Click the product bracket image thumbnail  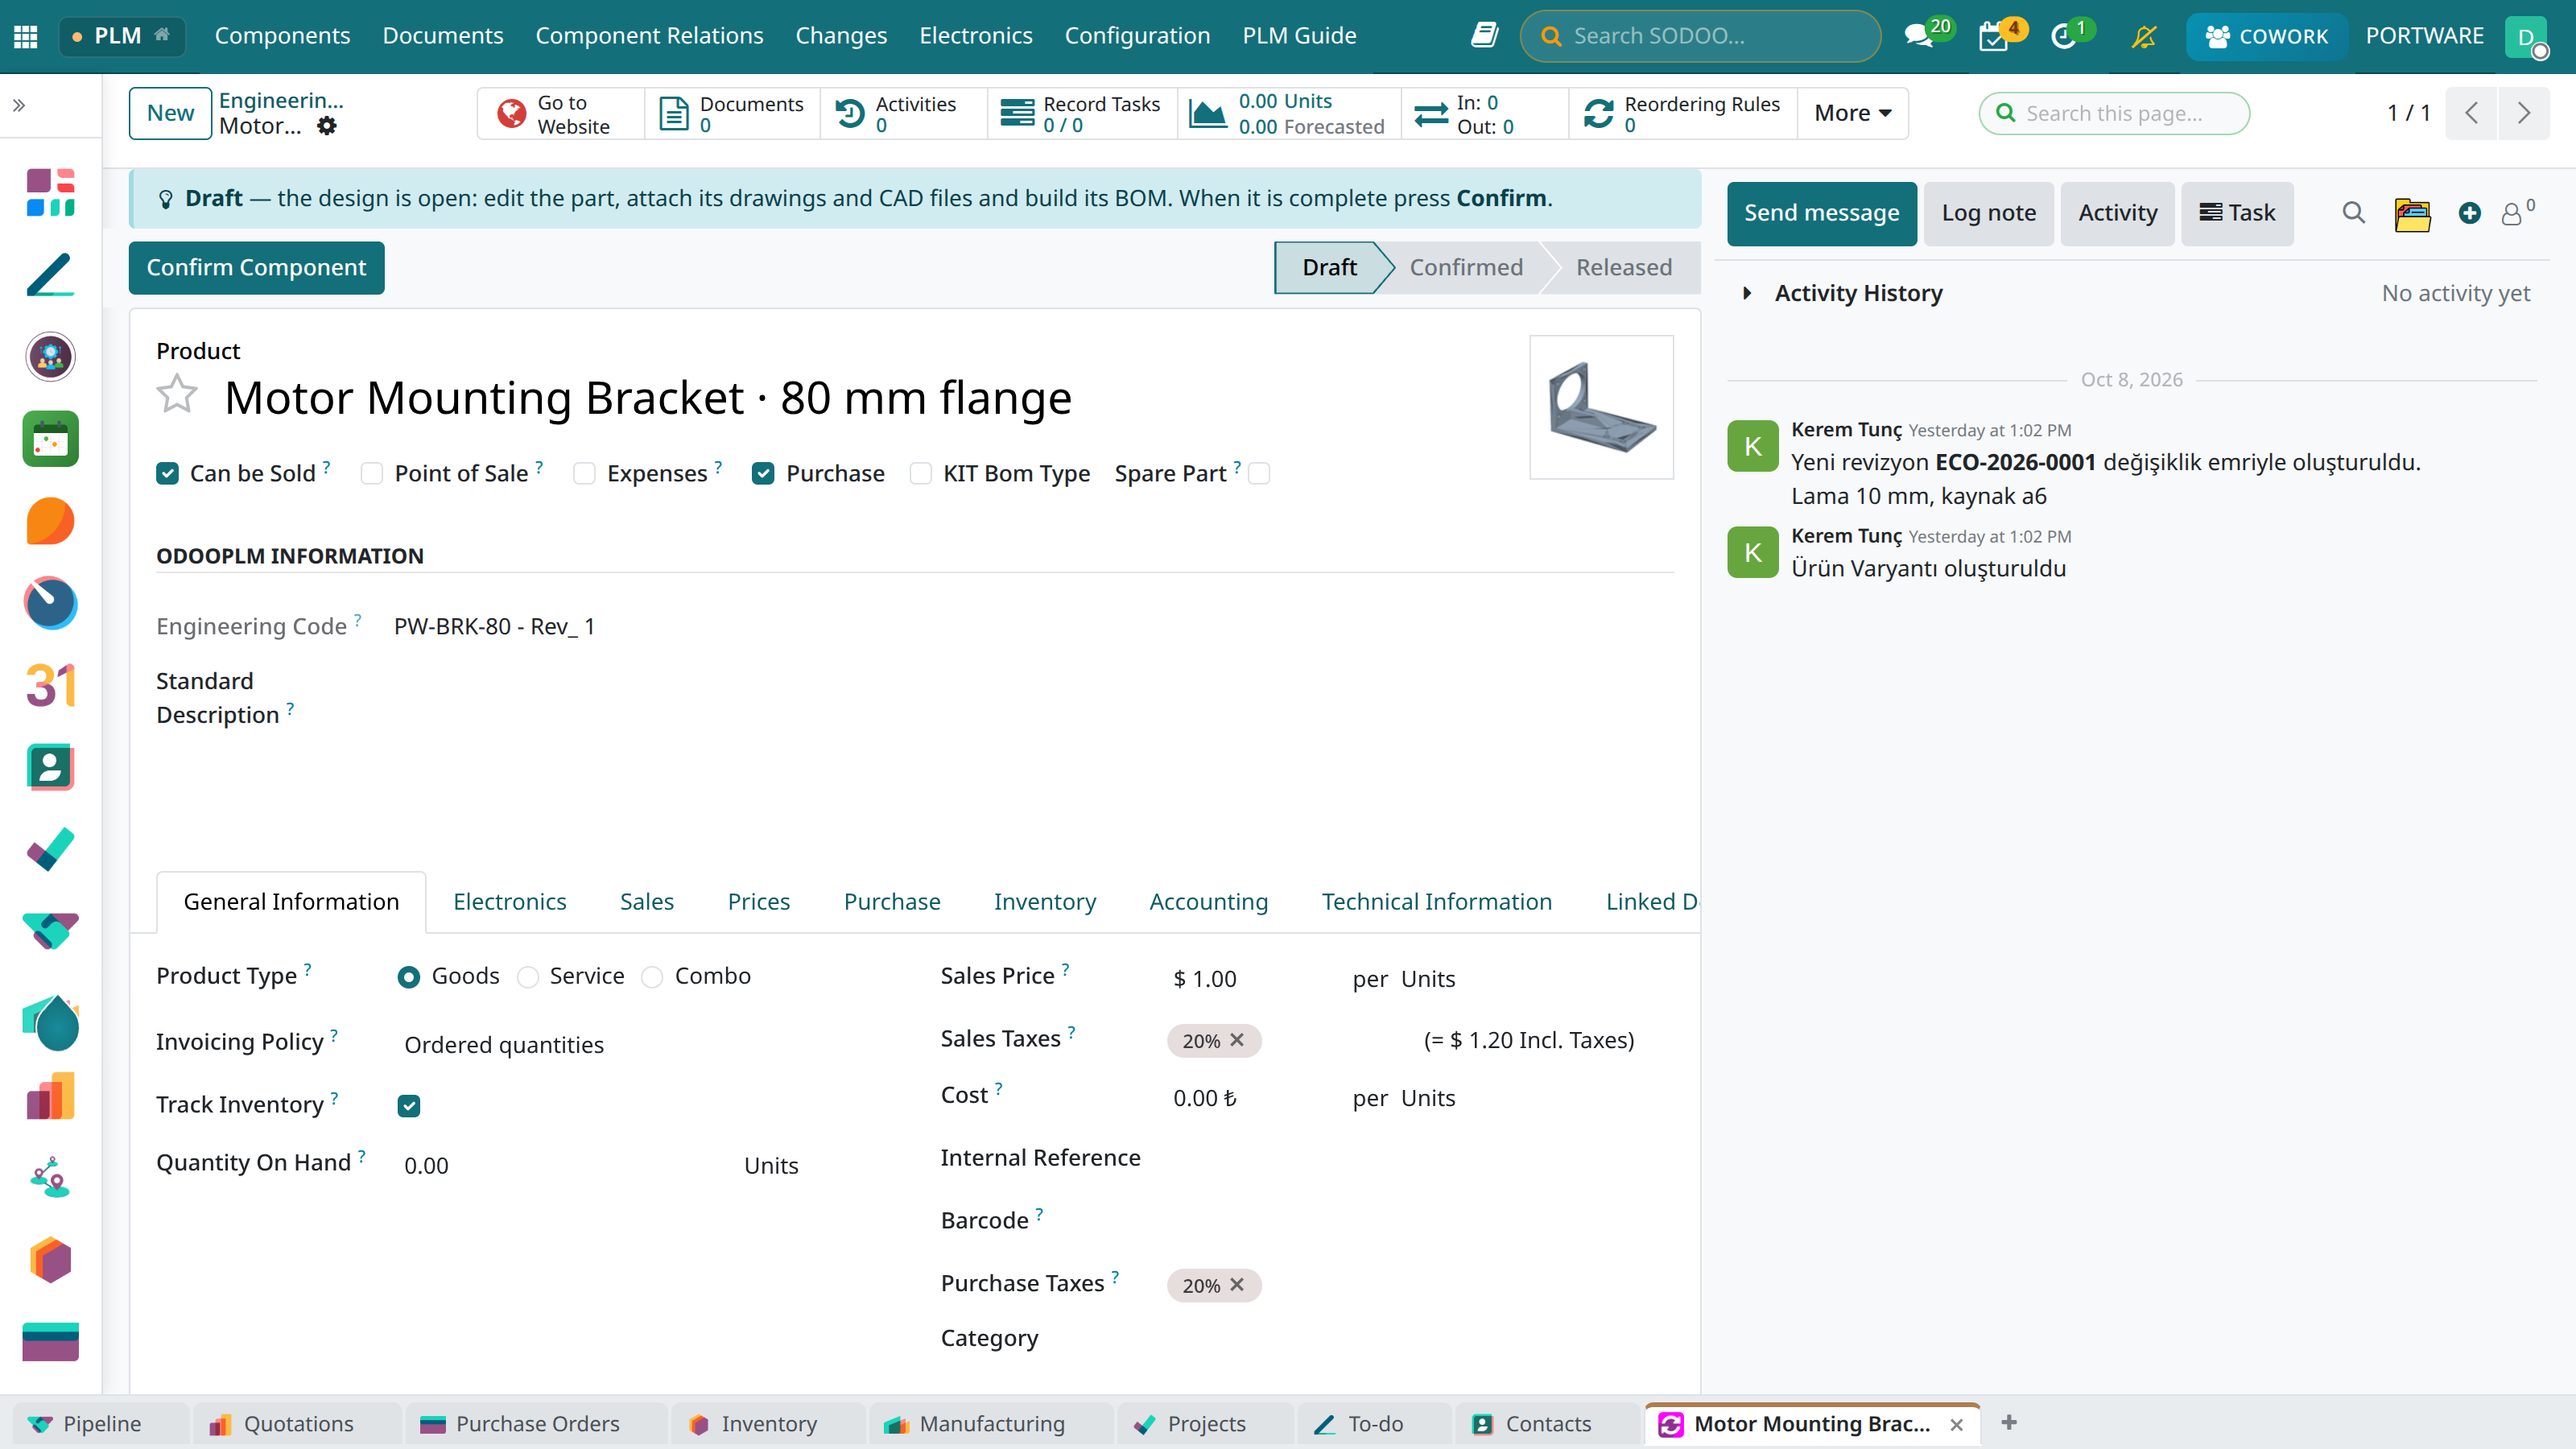pos(1601,407)
